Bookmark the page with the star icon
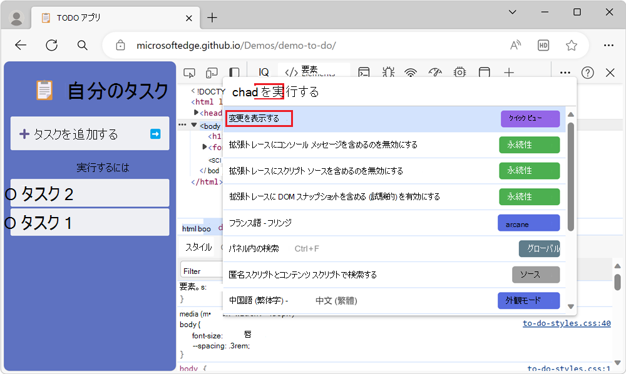This screenshot has width=626, height=374. click(571, 45)
